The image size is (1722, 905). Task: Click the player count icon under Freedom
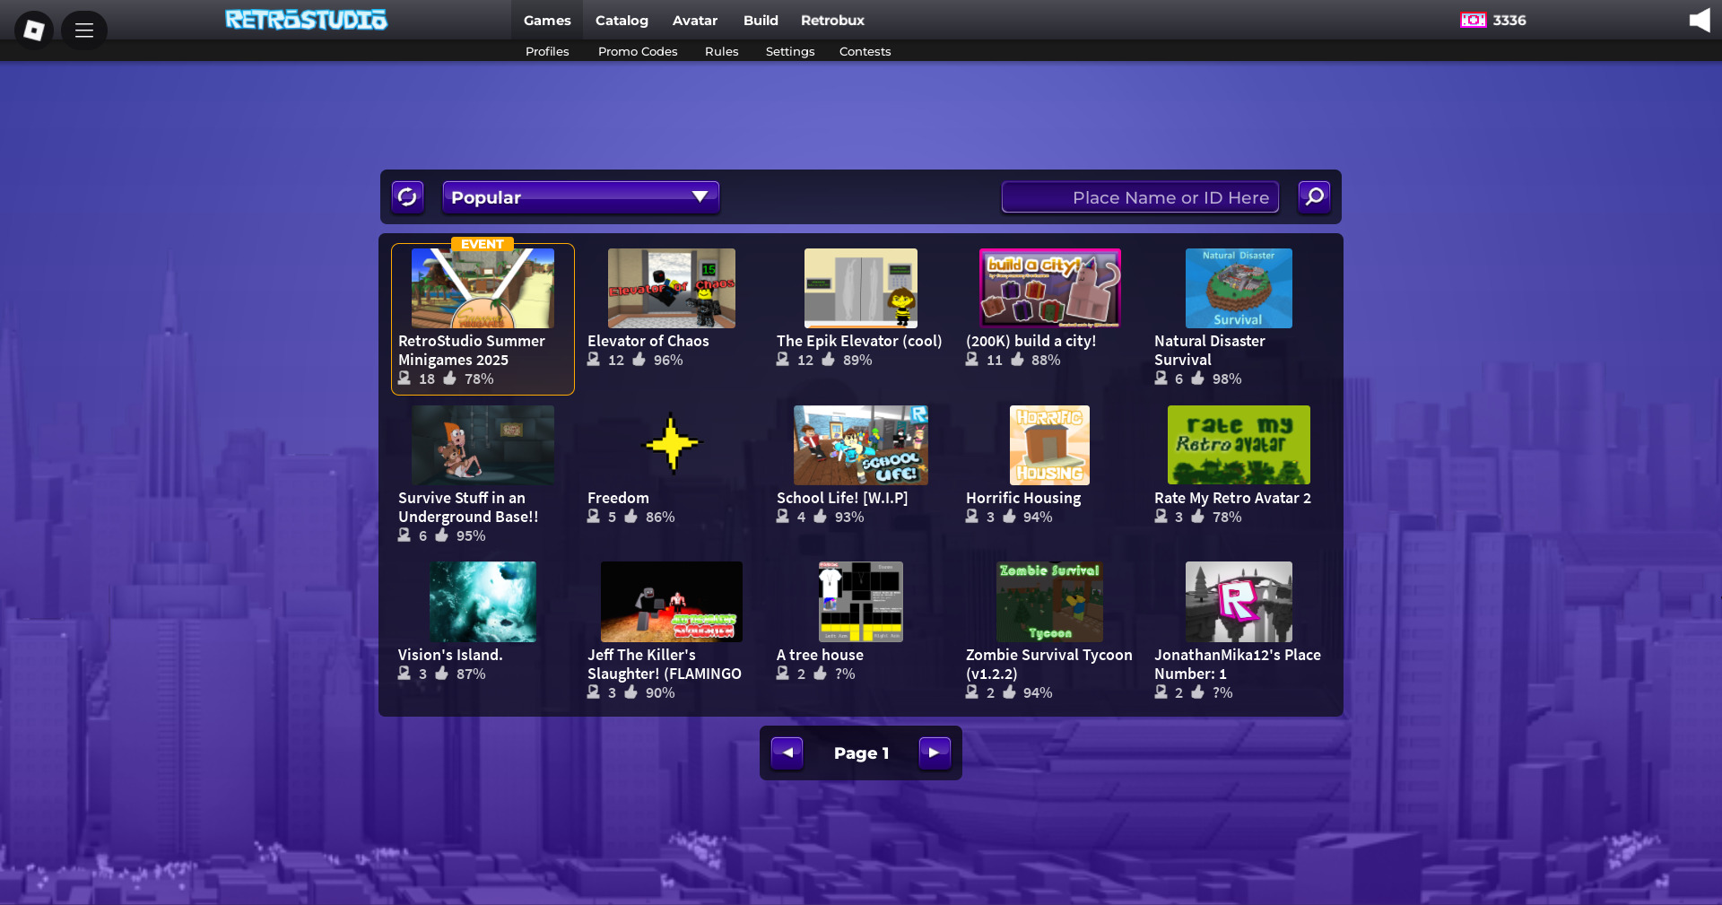point(594,517)
